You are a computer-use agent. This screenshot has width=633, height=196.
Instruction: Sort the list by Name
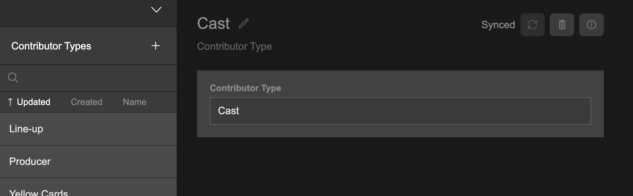point(134,102)
